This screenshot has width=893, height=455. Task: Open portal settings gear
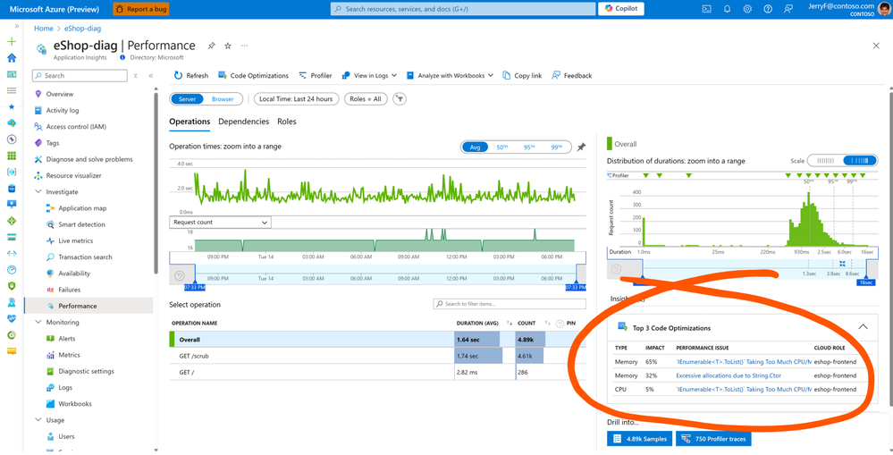pyautogui.click(x=747, y=9)
